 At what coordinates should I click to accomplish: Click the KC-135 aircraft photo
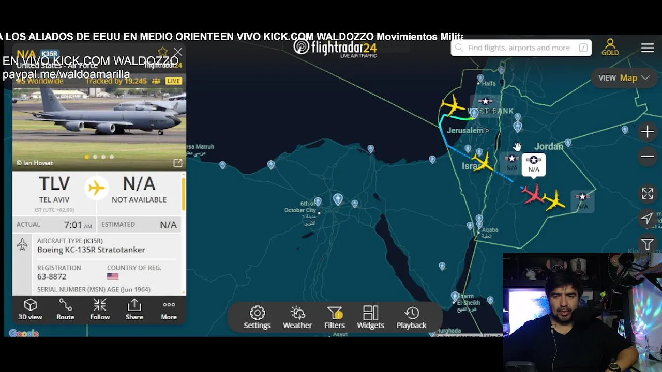point(99,121)
